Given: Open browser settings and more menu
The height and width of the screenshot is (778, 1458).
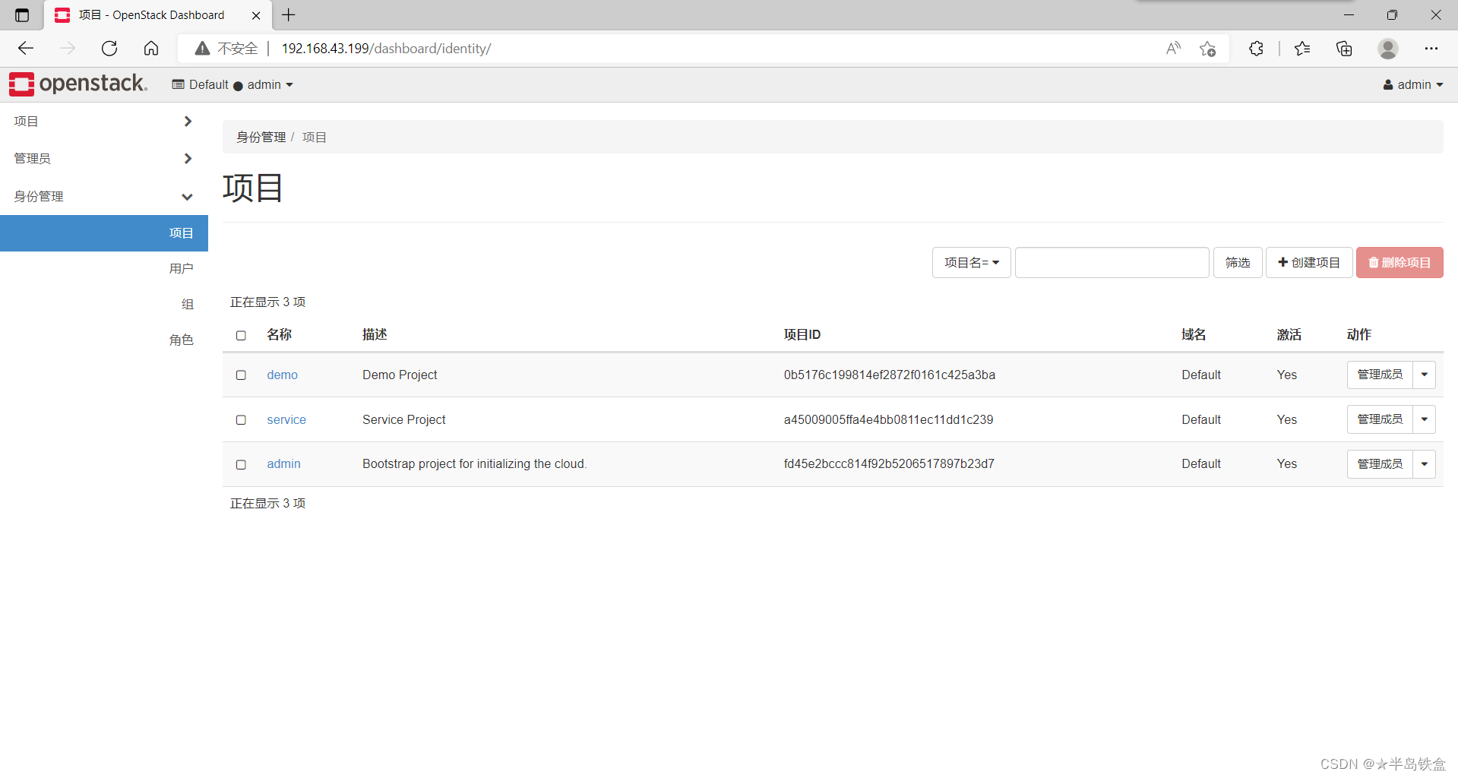Looking at the screenshot, I should [x=1431, y=49].
